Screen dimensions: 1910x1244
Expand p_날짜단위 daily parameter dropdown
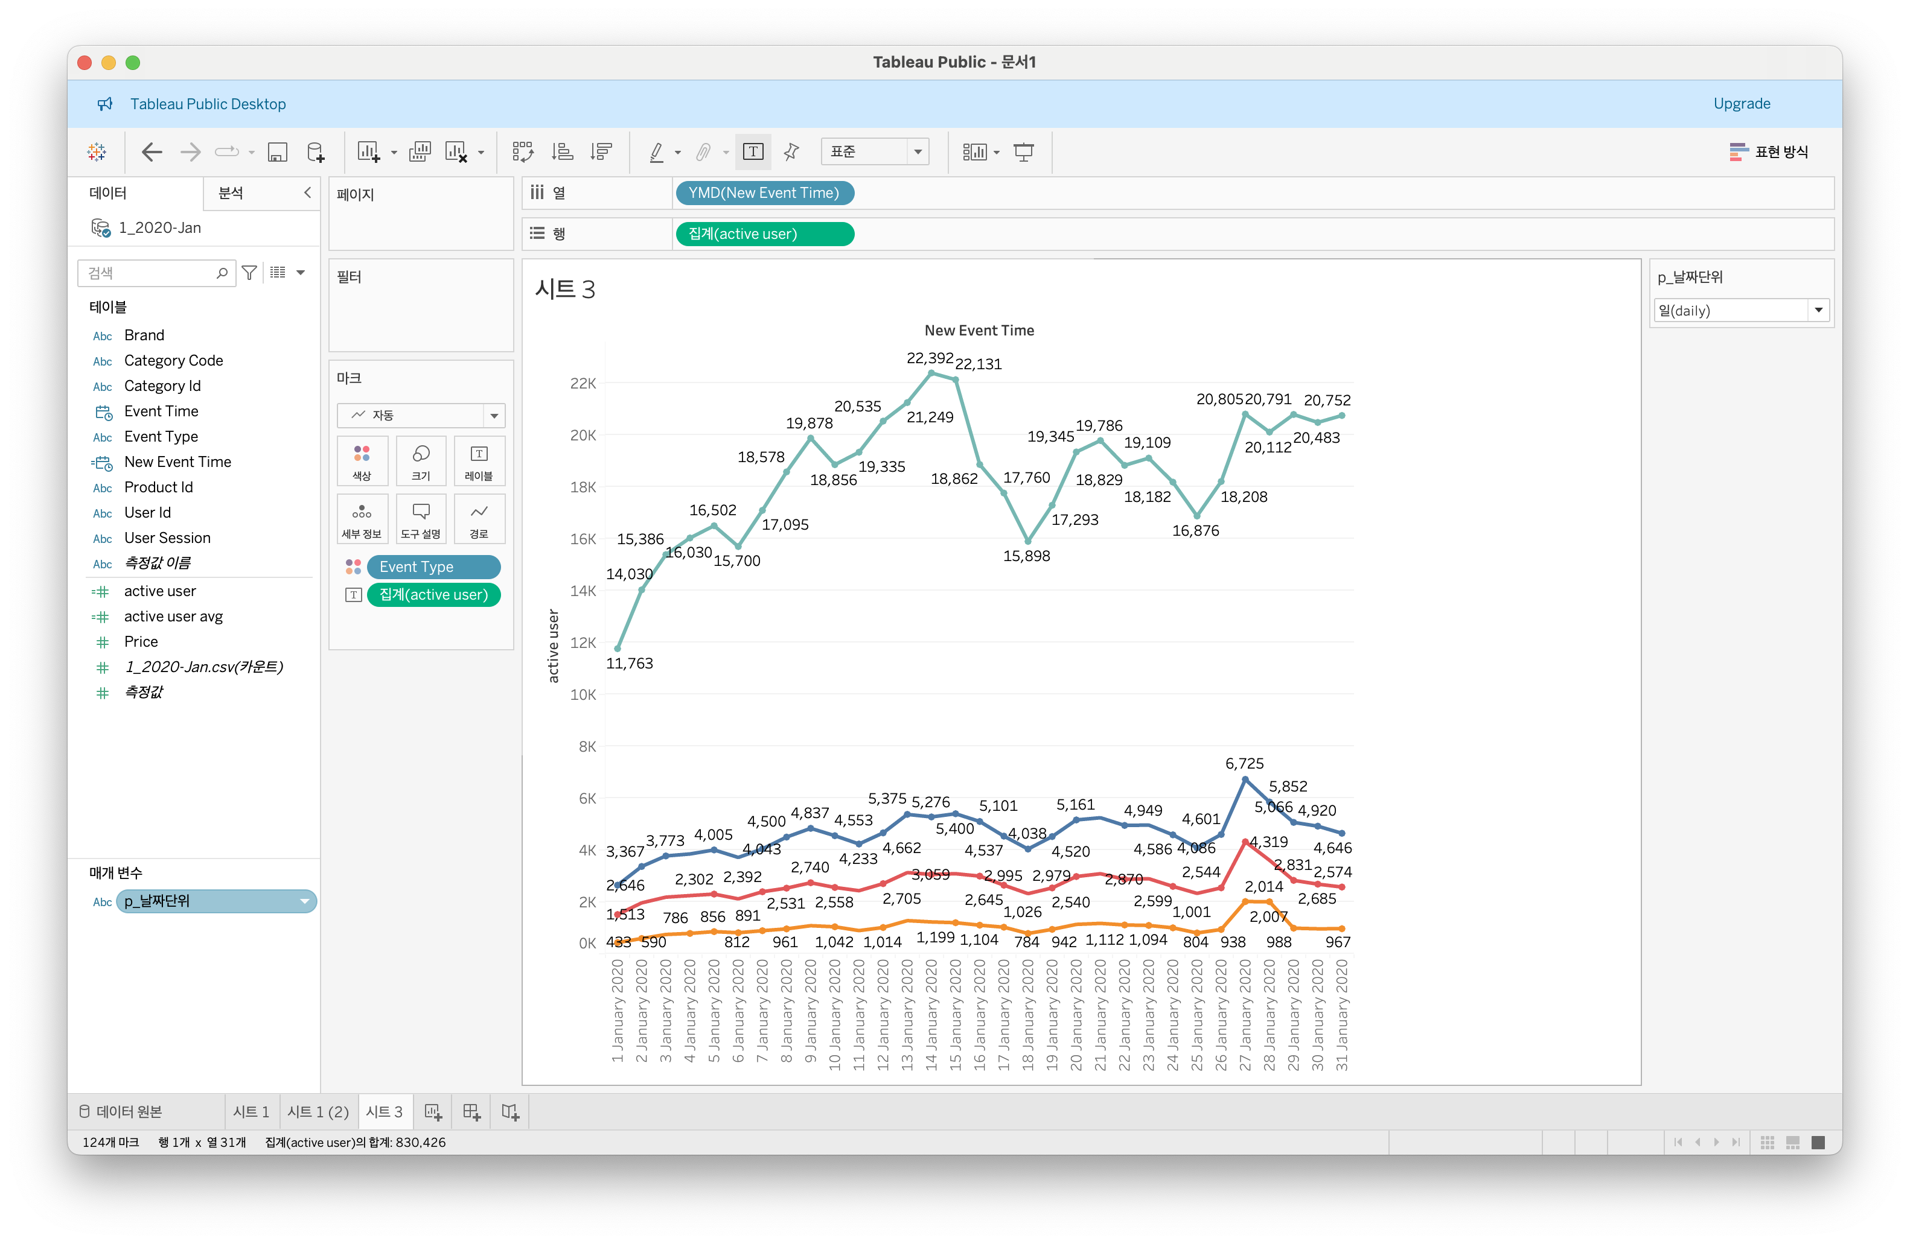(x=1818, y=311)
